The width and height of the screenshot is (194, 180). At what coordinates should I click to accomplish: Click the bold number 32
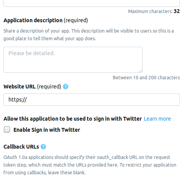177,11
